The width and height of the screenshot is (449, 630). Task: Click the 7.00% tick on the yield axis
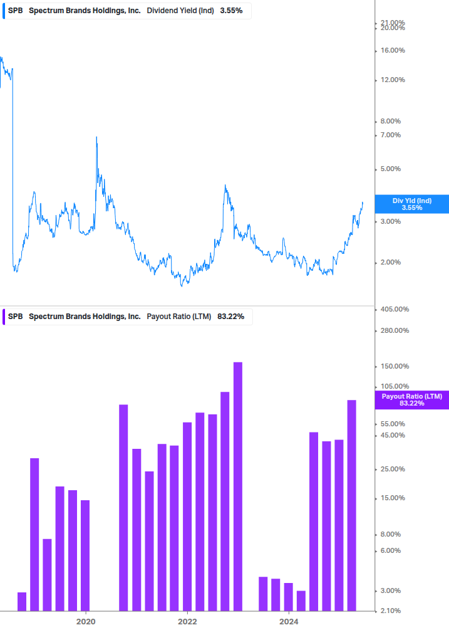(390, 135)
